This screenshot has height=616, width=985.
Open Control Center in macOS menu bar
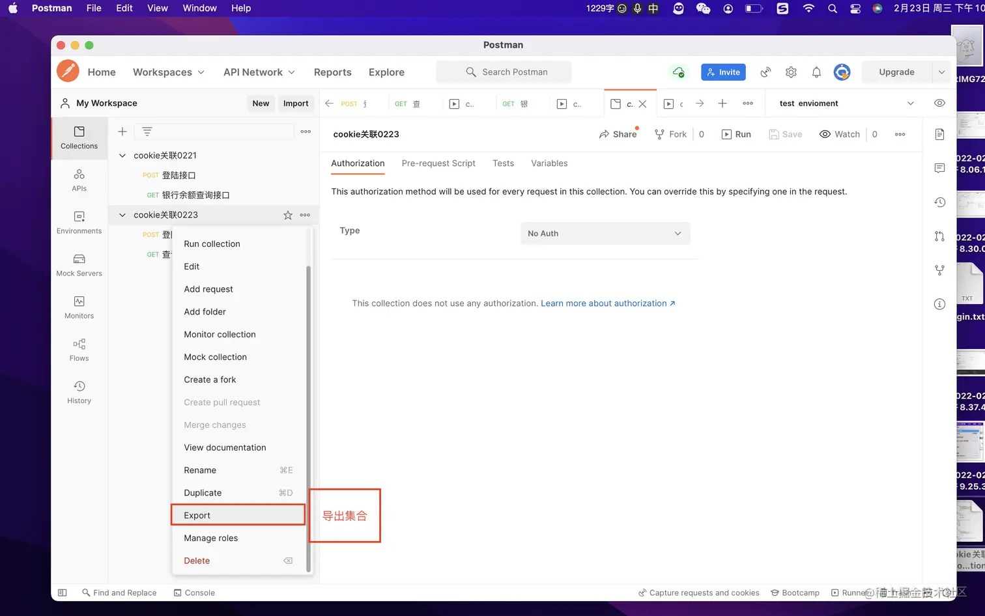tap(855, 8)
